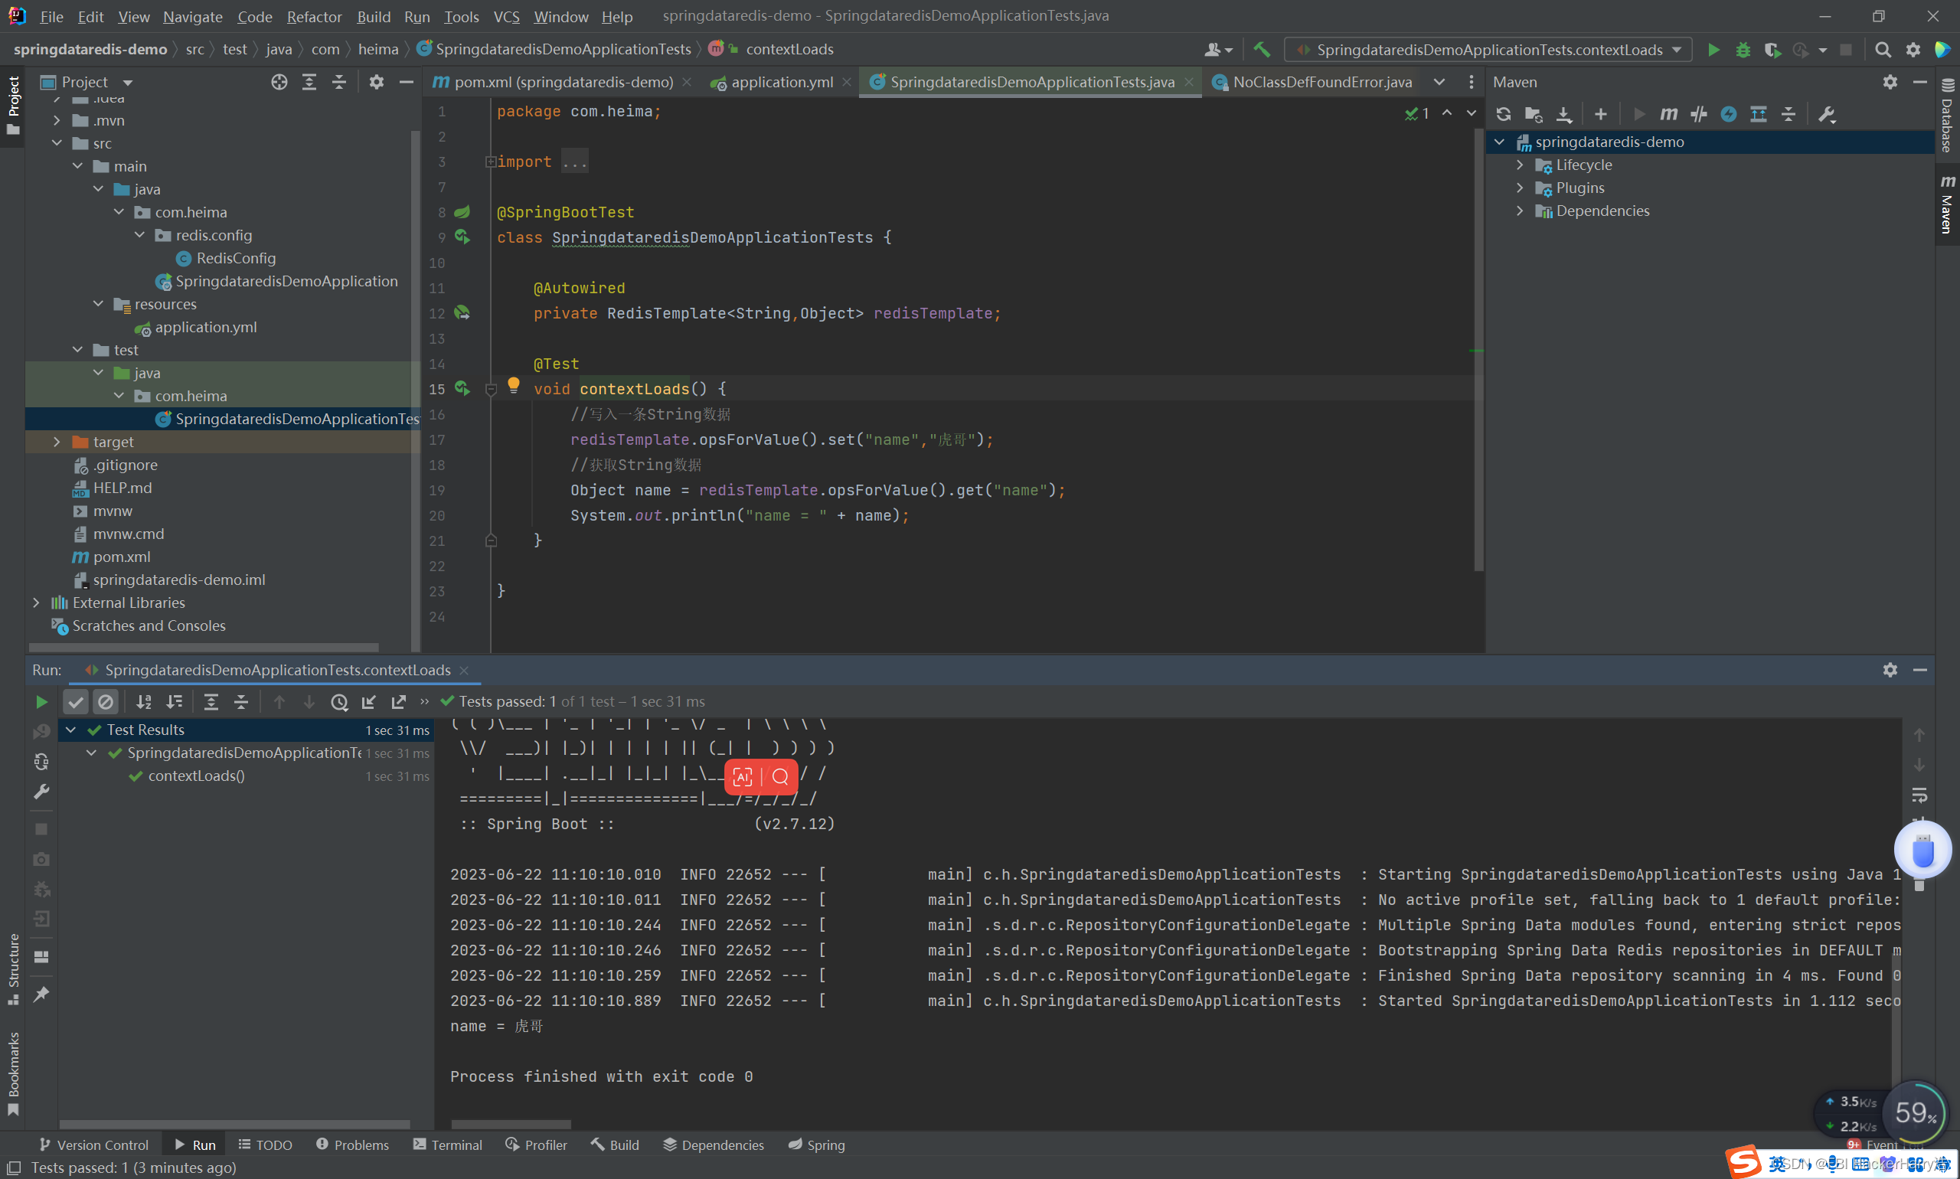Expand the target folder in the project tree

57,442
